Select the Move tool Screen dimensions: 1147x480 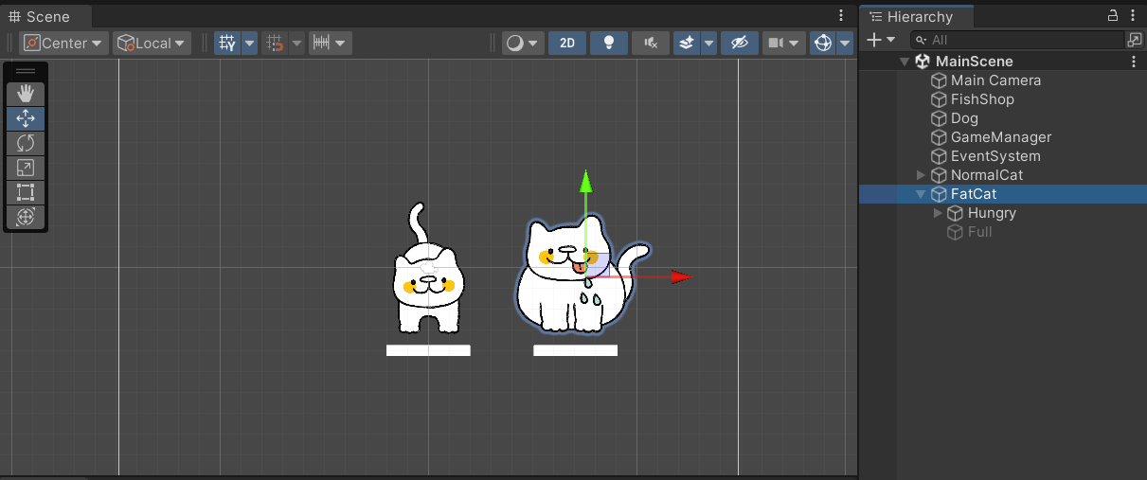26,118
